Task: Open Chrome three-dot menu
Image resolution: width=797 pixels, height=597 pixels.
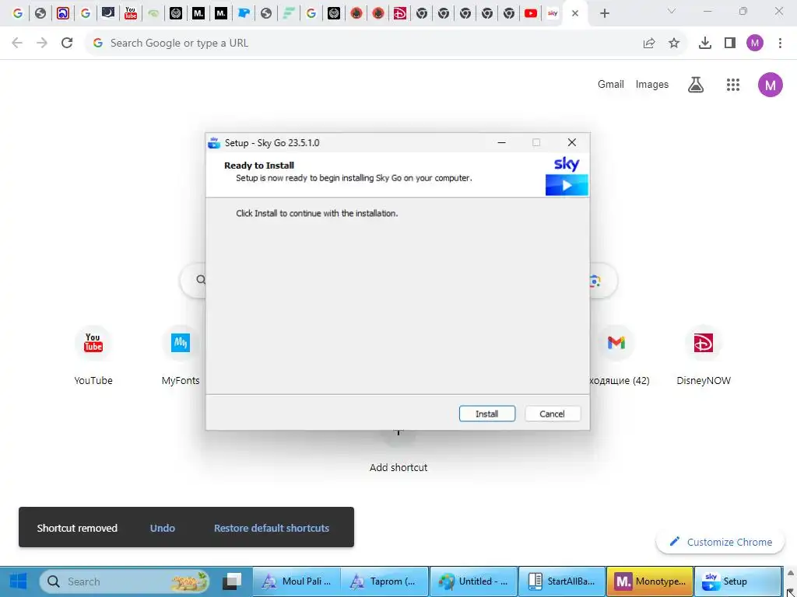Action: (780, 44)
